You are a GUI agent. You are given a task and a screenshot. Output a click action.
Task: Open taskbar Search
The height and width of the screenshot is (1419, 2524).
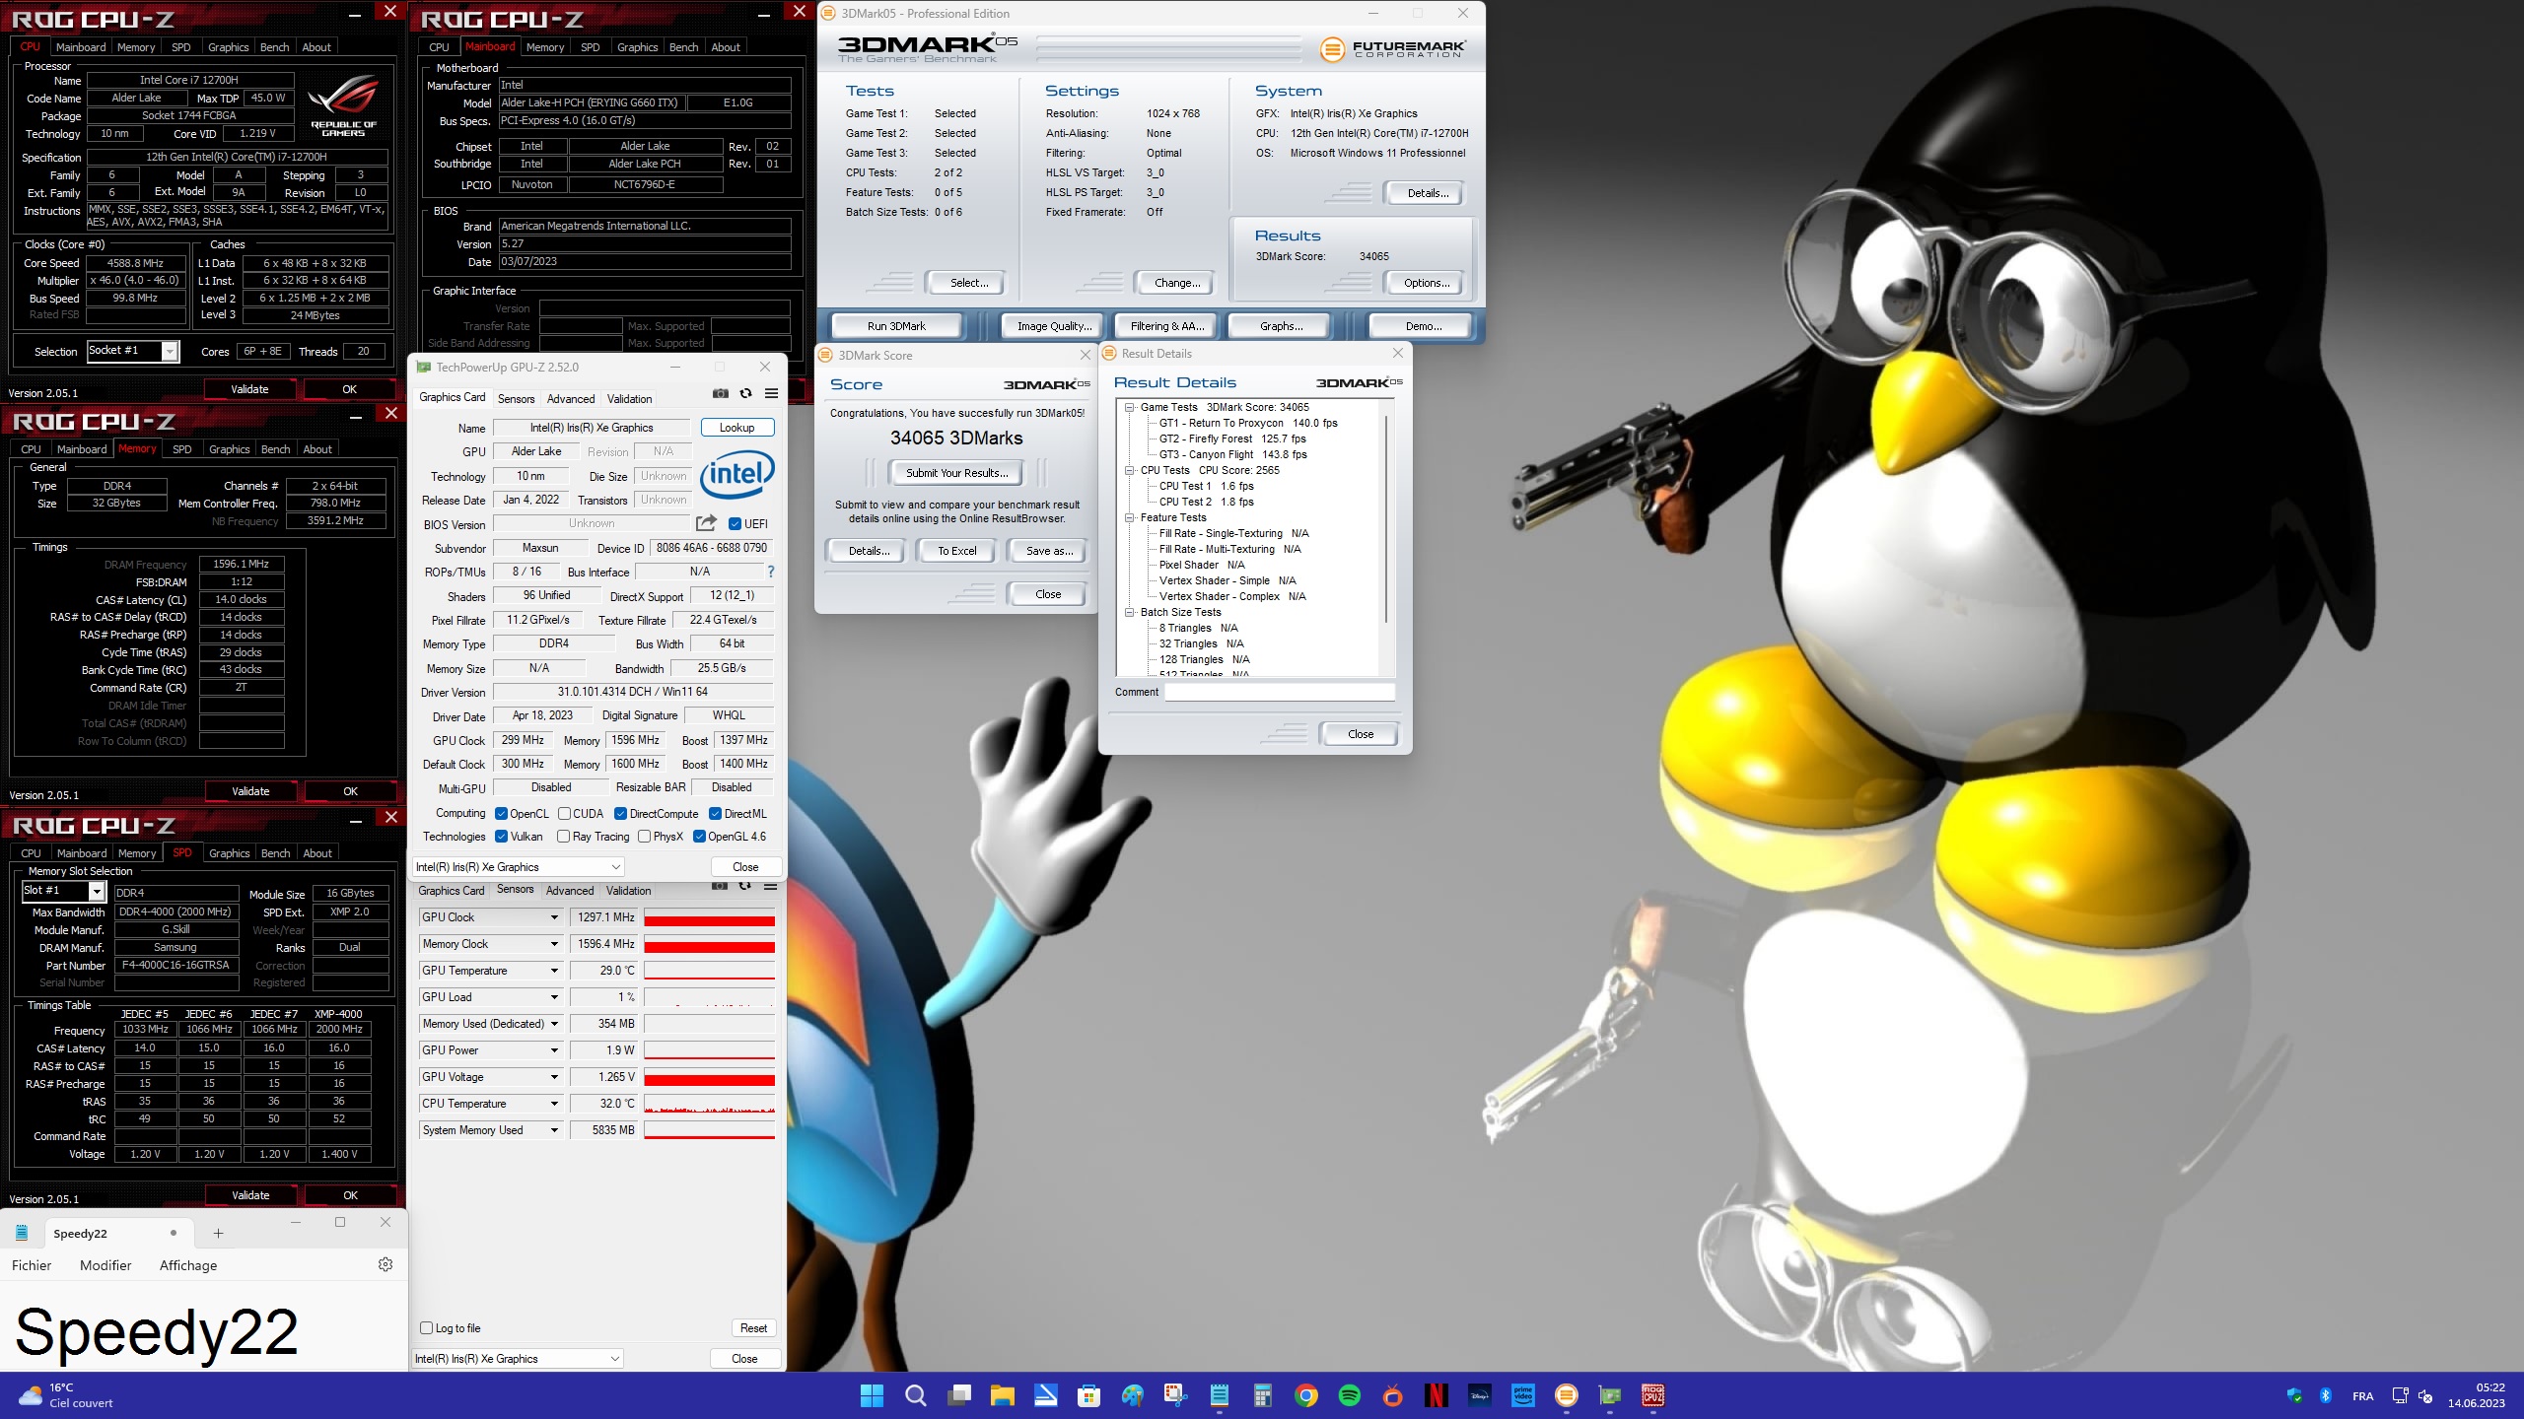(915, 1395)
